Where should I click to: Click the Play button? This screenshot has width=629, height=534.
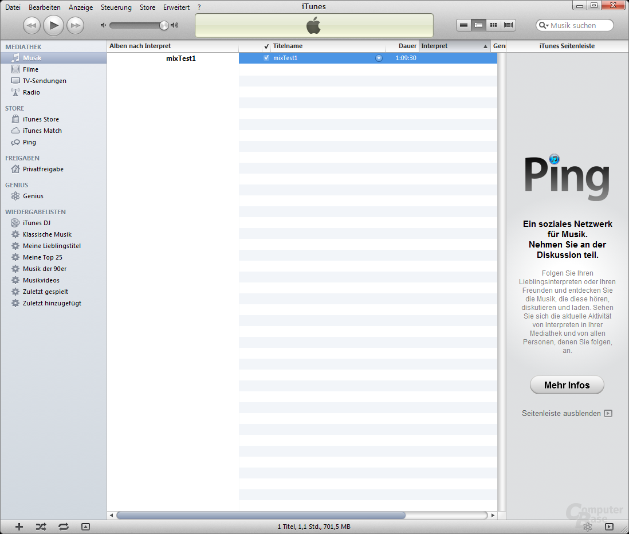click(x=53, y=26)
